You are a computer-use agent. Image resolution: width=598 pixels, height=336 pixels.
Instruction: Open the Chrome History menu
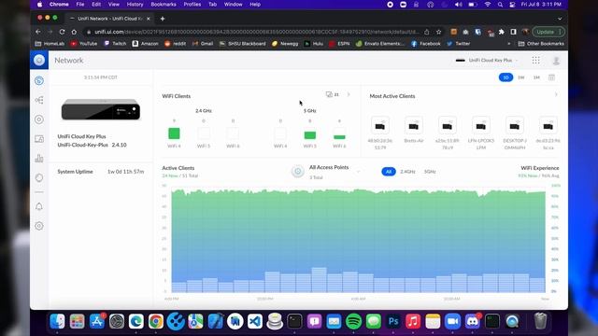click(x=135, y=4)
